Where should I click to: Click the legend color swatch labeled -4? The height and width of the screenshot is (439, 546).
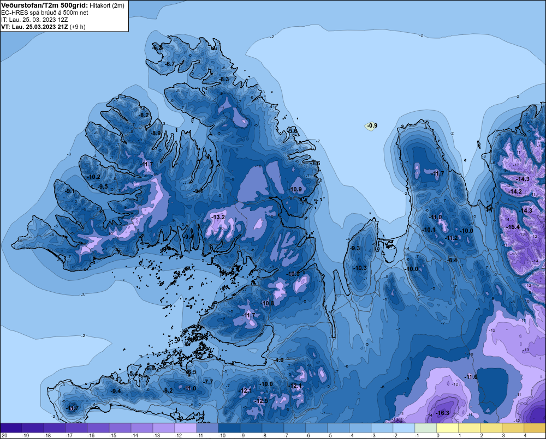click(x=360, y=428)
